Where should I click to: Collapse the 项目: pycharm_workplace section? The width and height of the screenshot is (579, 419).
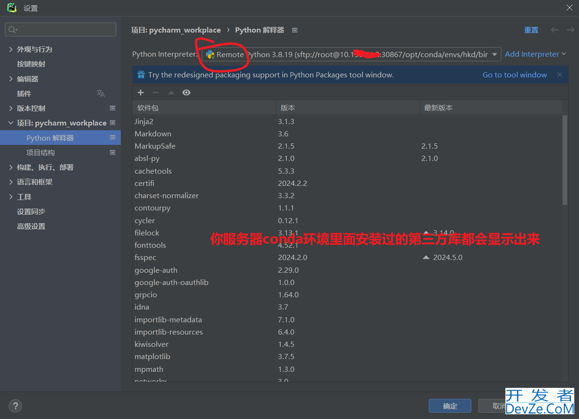coord(11,123)
